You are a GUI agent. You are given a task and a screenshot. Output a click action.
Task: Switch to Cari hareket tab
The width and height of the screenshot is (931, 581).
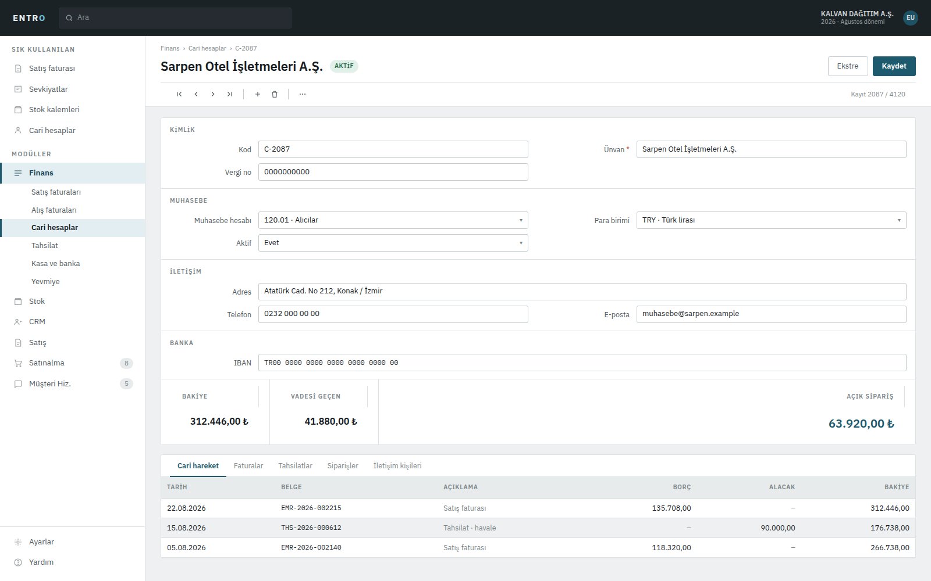click(198, 466)
